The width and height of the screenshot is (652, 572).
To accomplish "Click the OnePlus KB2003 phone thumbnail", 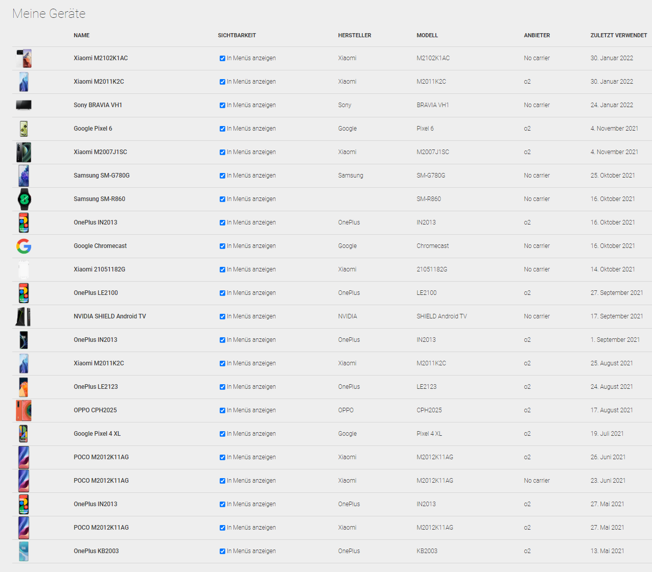I will coord(24,551).
